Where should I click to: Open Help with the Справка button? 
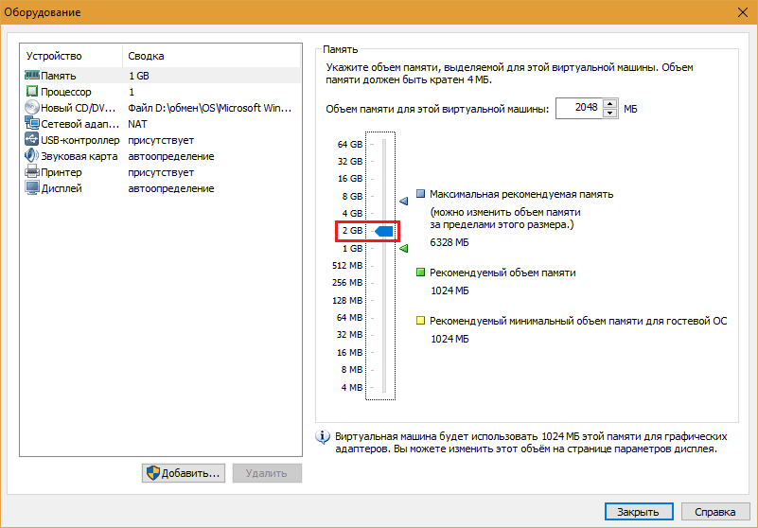[714, 512]
